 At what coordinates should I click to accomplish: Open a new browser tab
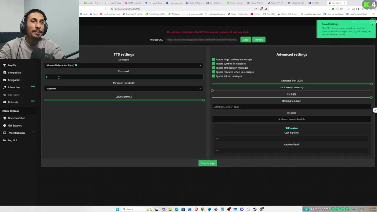[350, 3]
